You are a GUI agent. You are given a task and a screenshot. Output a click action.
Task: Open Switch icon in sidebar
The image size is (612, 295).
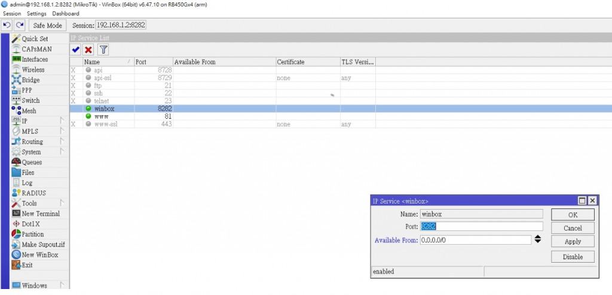pos(16,100)
